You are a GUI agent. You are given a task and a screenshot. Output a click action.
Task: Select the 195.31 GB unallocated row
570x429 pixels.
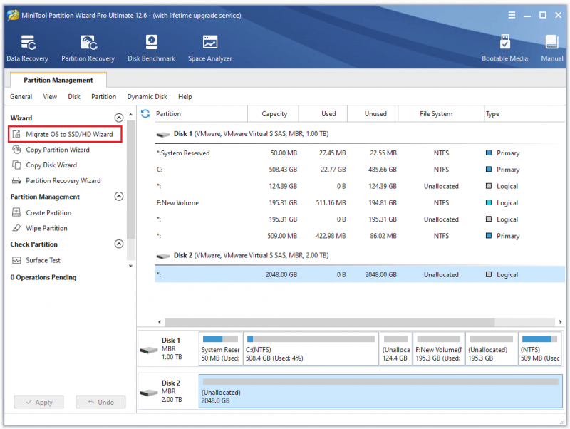click(x=360, y=219)
